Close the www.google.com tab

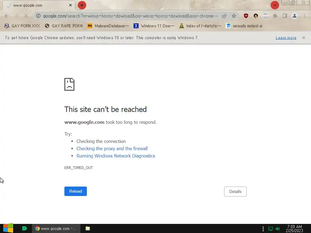pyautogui.click(x=70, y=5)
